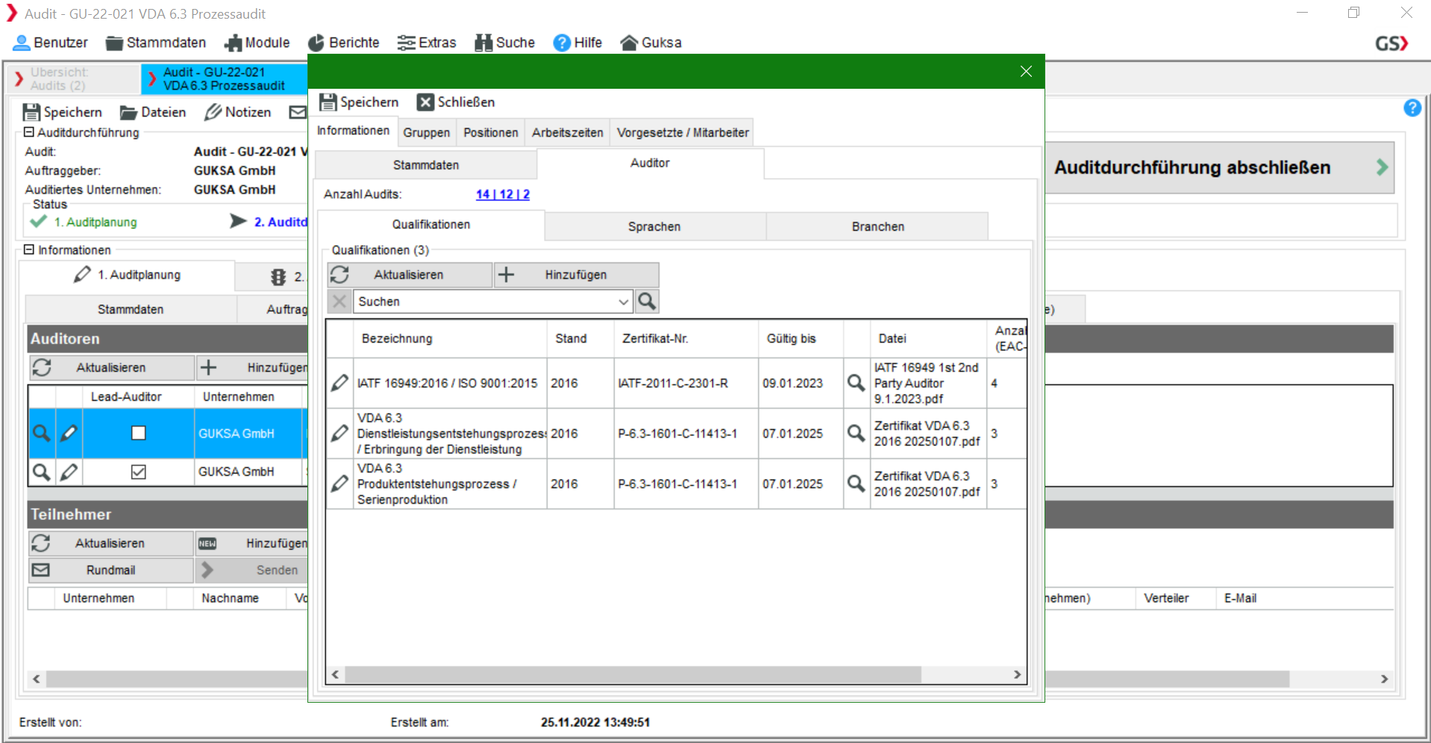
Task: Open the Suchen dropdown arrow
Action: pos(623,301)
